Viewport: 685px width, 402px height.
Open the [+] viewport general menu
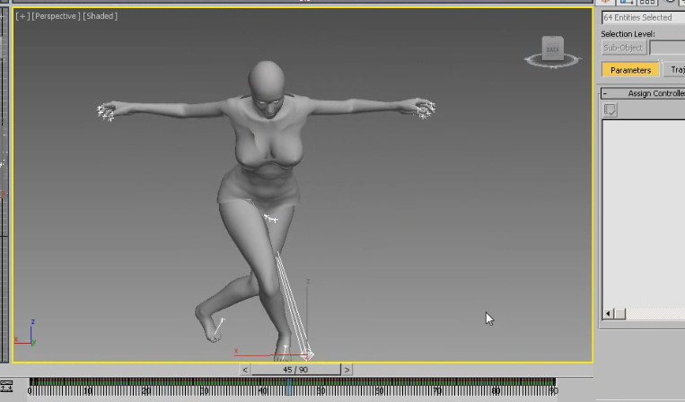22,16
